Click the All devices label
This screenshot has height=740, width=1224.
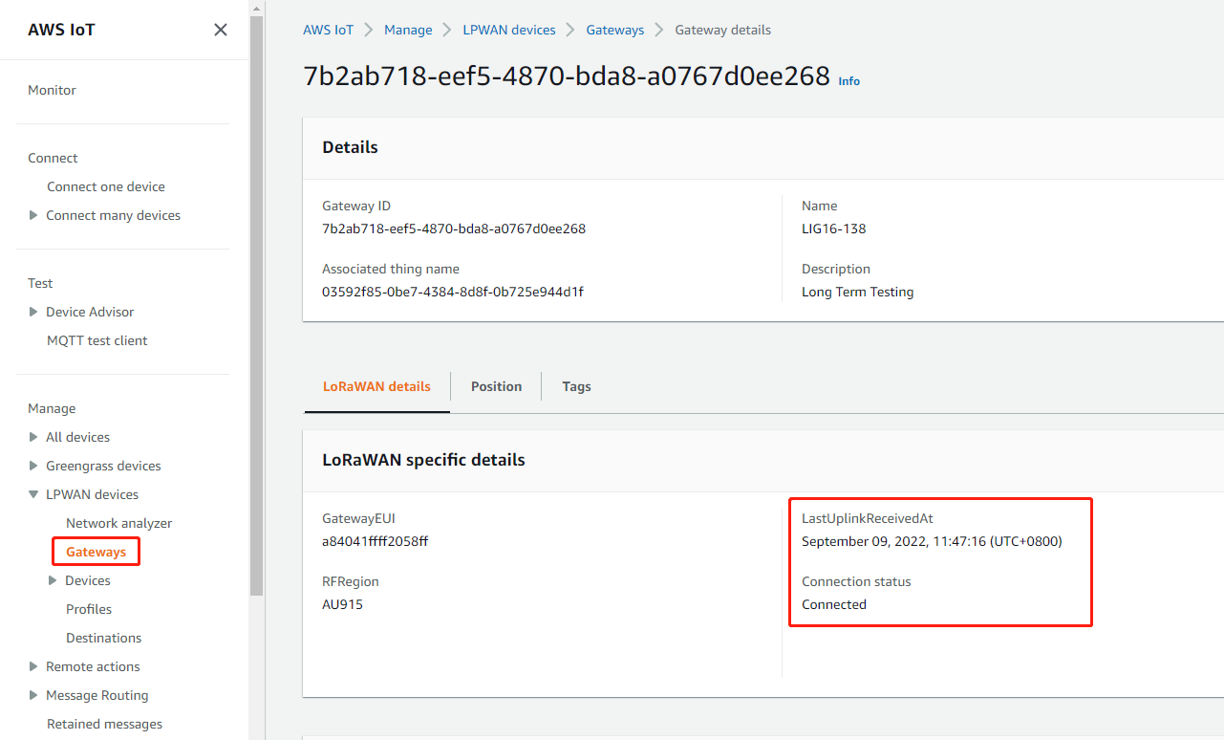coord(77,437)
